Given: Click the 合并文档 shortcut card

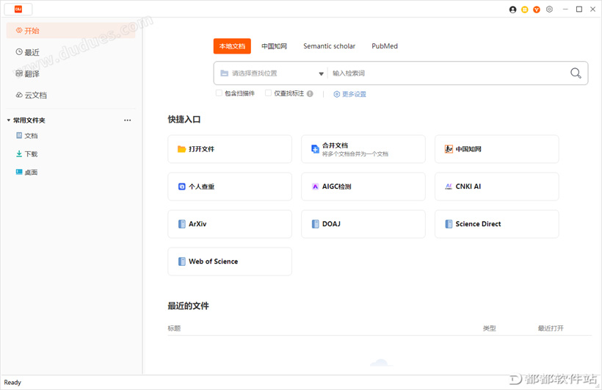Looking at the screenshot, I should 363,149.
